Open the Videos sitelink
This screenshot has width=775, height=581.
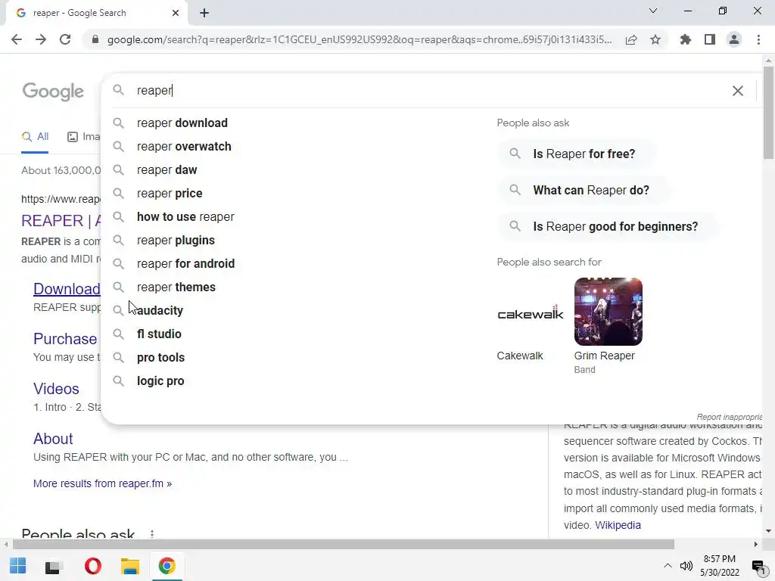point(56,389)
